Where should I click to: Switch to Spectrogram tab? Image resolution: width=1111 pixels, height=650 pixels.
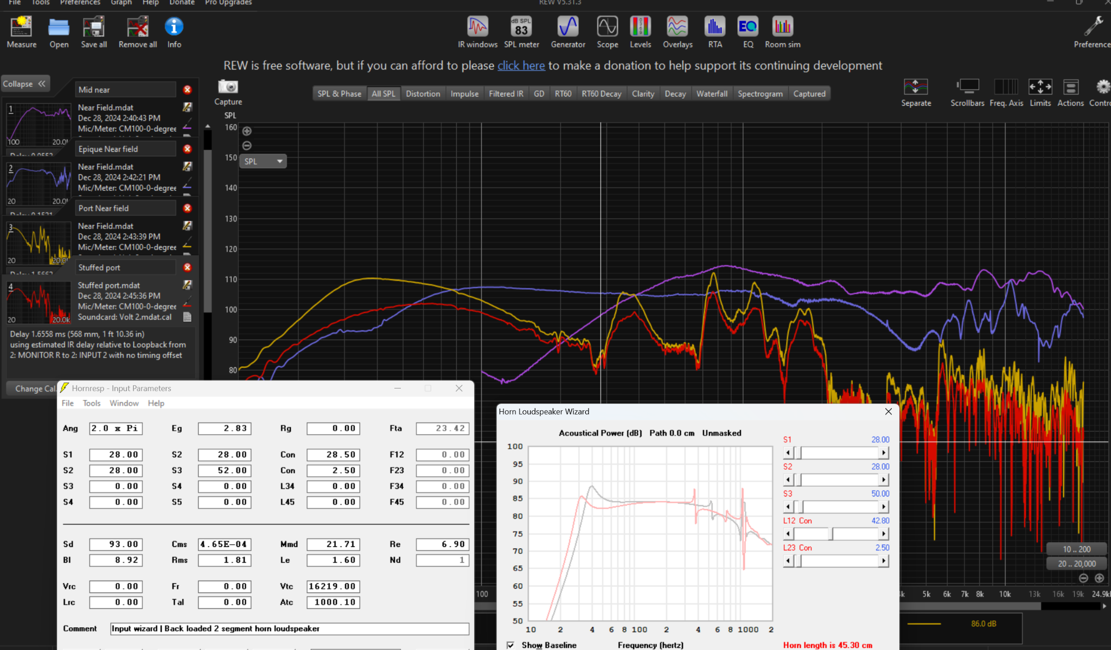click(x=760, y=94)
